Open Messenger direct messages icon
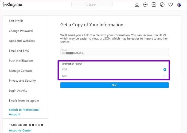This screenshot has width=187, height=133. (145, 5)
